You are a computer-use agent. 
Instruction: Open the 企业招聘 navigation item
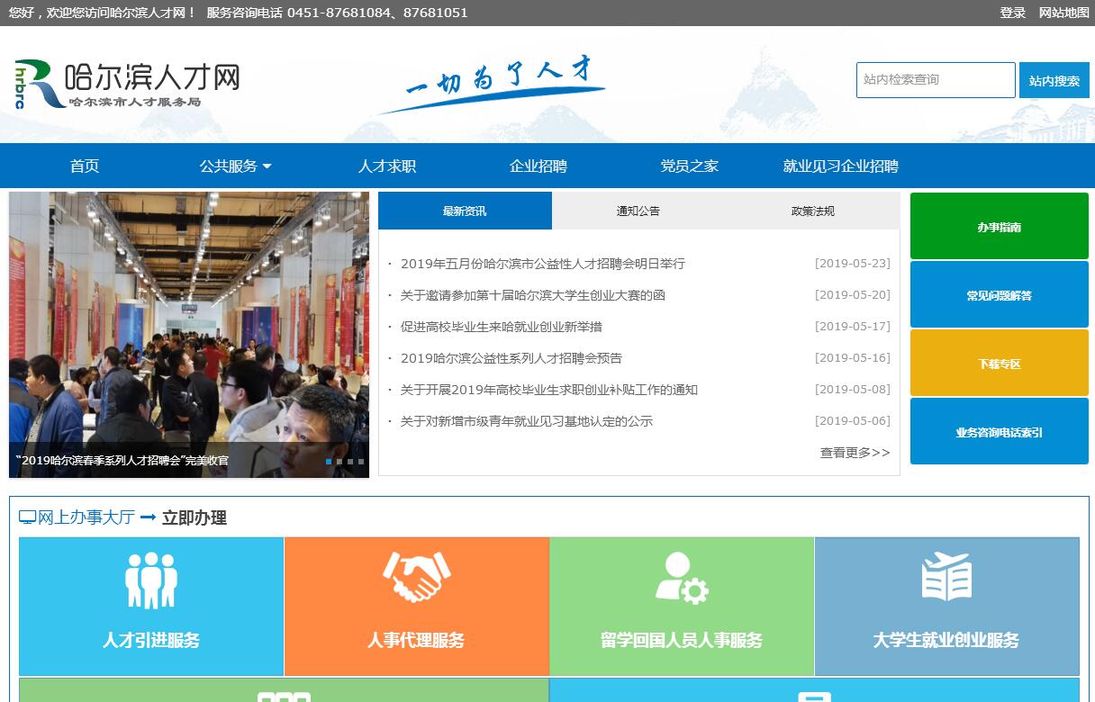pos(538,166)
